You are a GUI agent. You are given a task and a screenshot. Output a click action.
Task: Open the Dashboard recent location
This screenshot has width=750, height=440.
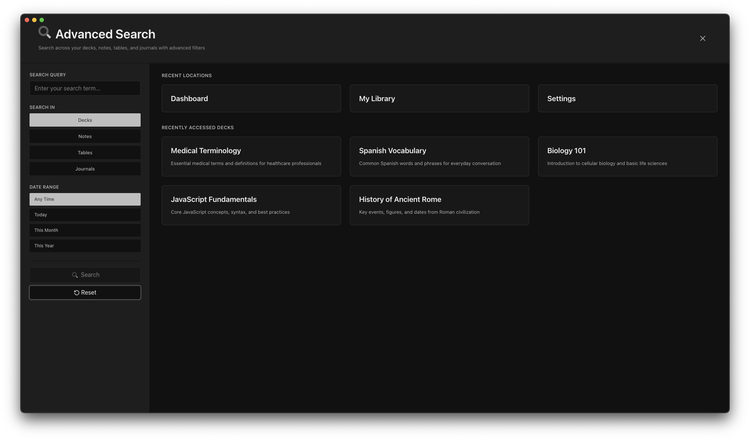coord(251,98)
